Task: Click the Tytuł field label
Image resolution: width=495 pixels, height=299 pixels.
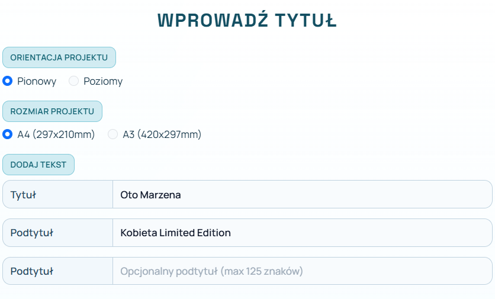Action: [24, 194]
